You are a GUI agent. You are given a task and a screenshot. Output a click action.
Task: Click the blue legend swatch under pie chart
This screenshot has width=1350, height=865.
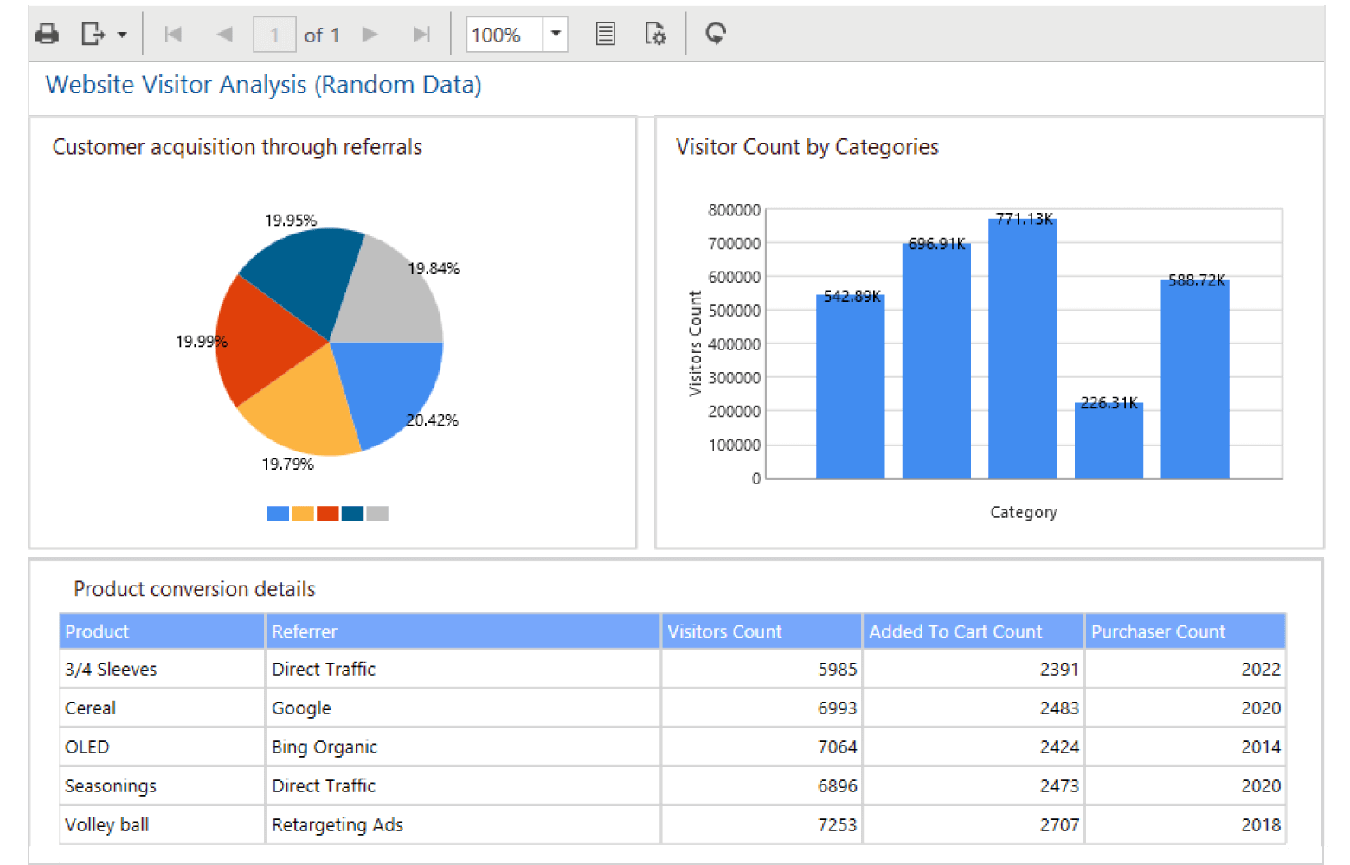click(x=278, y=514)
